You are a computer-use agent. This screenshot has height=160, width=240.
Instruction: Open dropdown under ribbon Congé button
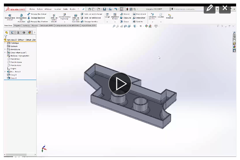click(107, 22)
